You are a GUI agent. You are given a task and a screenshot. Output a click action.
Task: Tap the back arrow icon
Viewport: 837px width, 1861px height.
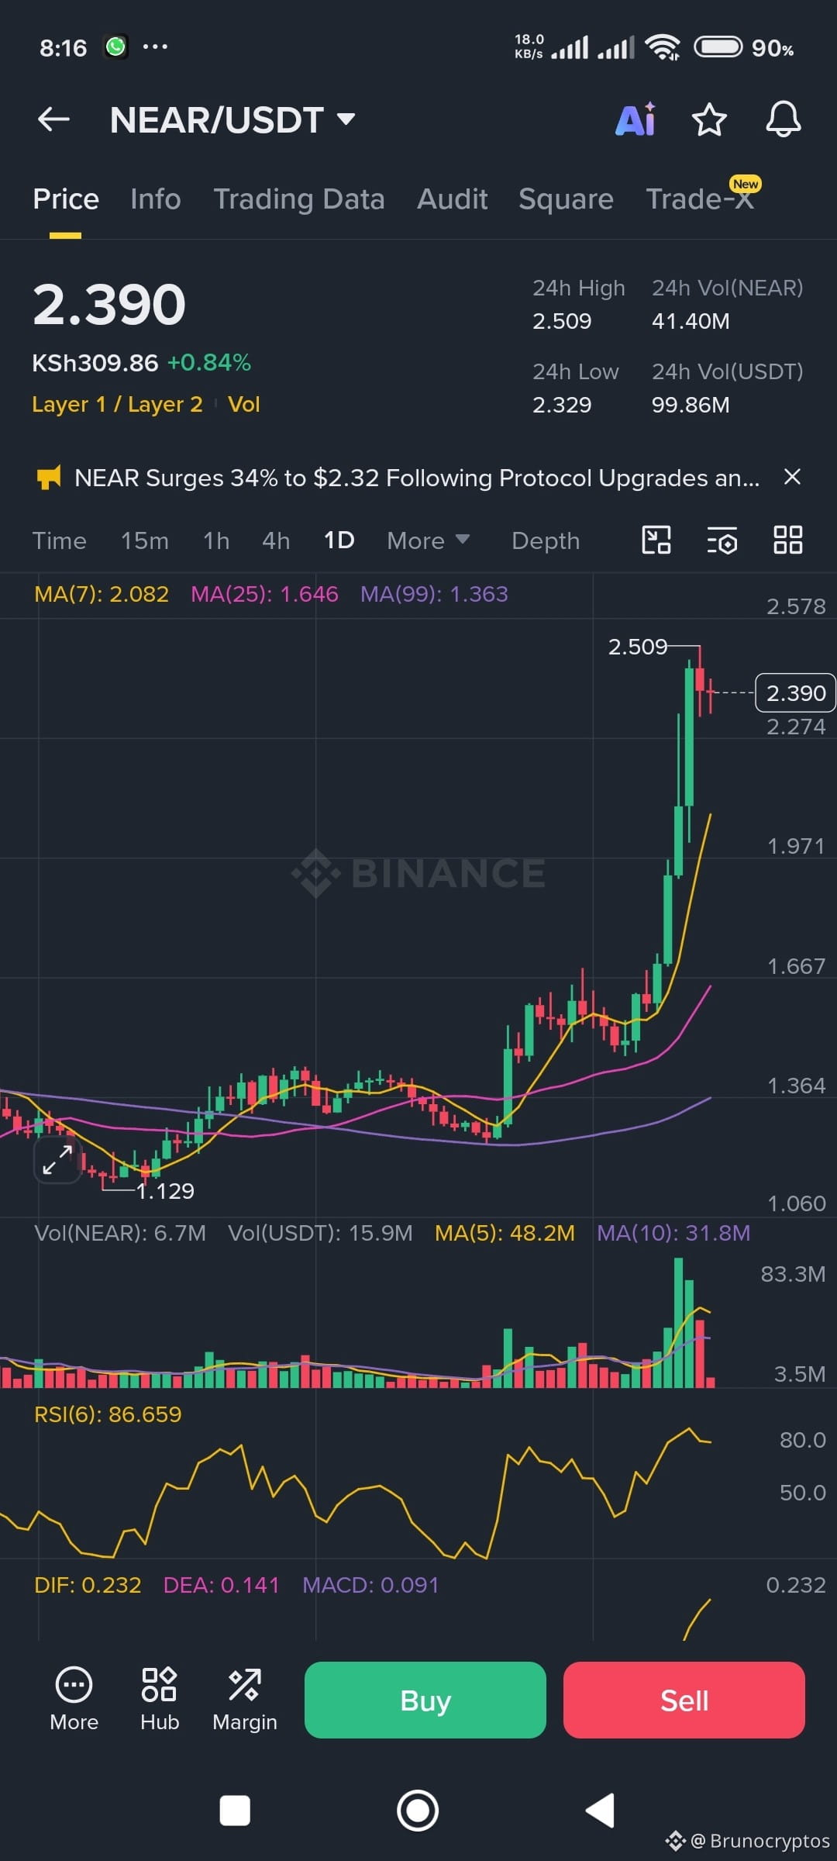pyautogui.click(x=53, y=119)
